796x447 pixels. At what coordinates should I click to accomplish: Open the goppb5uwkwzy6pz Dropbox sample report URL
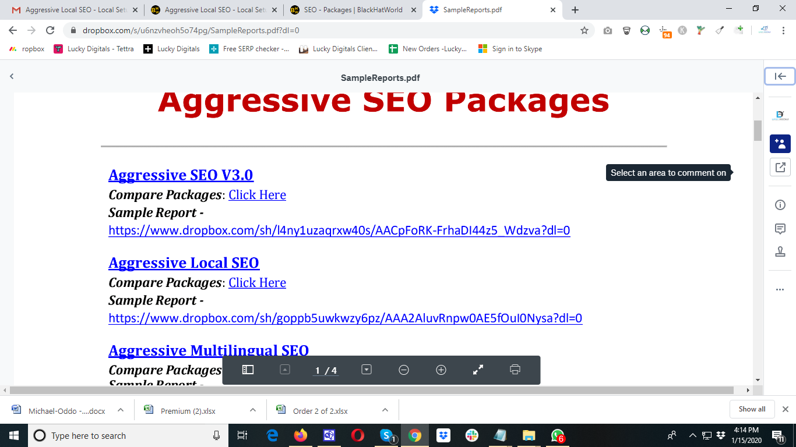346,318
